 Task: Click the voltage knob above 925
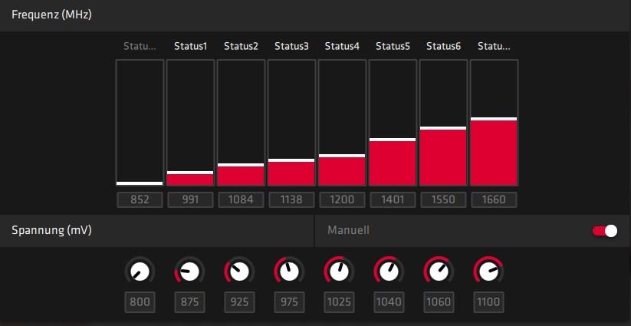pyautogui.click(x=239, y=271)
